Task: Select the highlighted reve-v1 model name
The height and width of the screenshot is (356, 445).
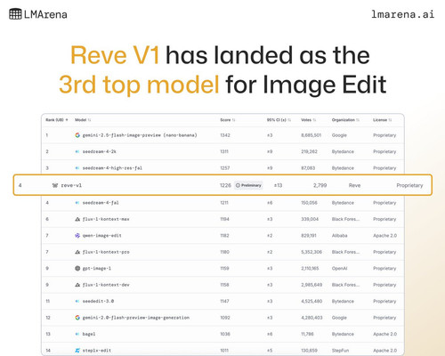Action: pyautogui.click(x=71, y=185)
